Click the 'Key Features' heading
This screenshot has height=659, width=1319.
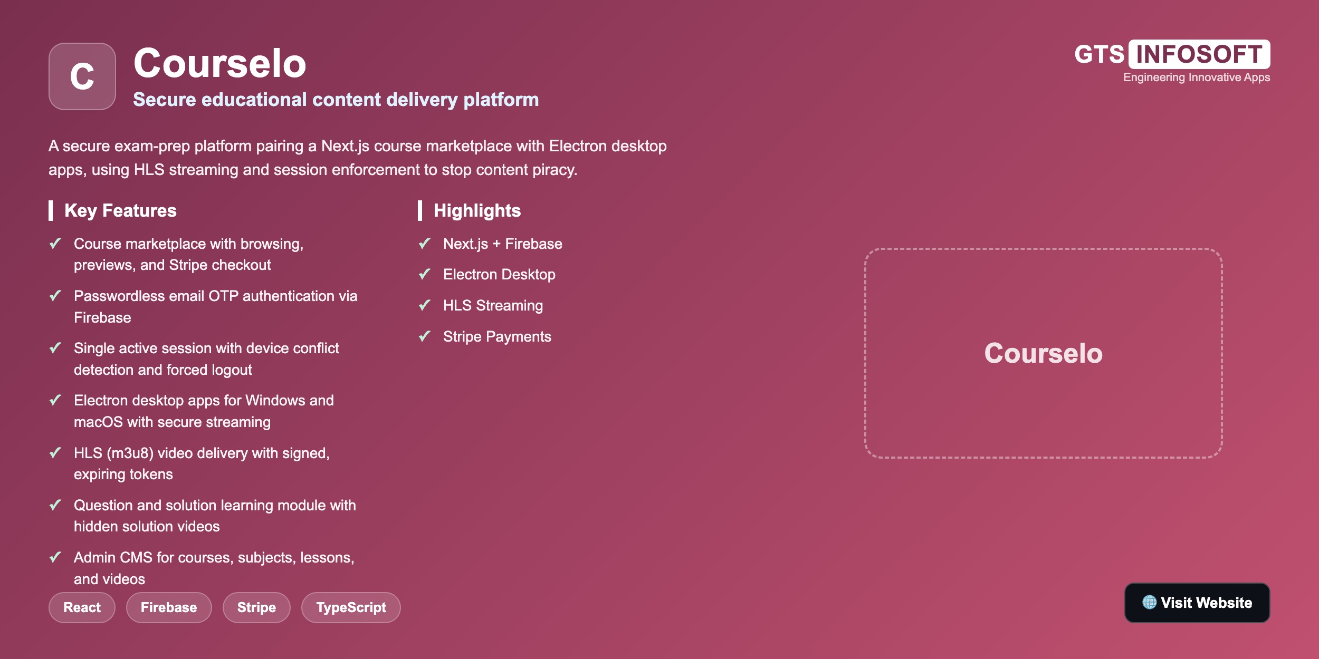coord(120,210)
